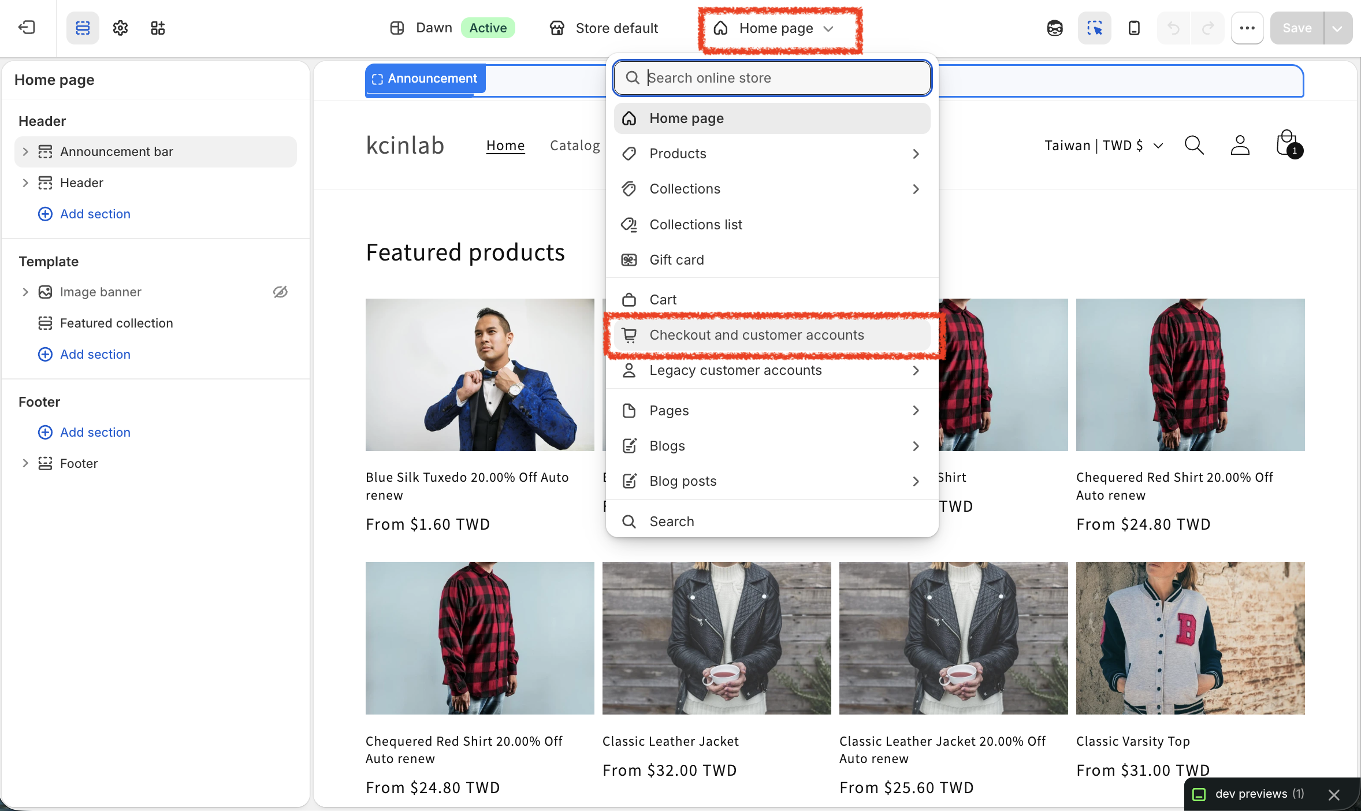Show the hidden Image banner section
This screenshot has width=1361, height=811.
(280, 292)
